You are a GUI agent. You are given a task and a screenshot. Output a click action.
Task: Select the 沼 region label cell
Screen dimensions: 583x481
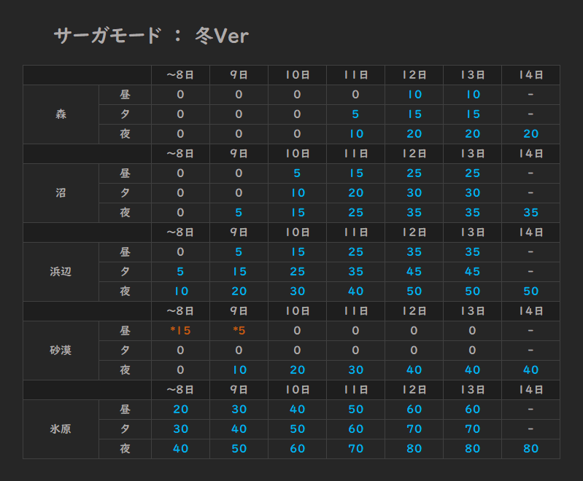pos(61,193)
